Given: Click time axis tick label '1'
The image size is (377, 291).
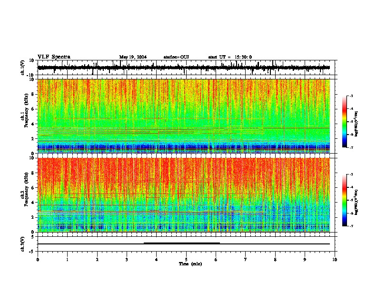Looking at the screenshot, I should point(67,260).
